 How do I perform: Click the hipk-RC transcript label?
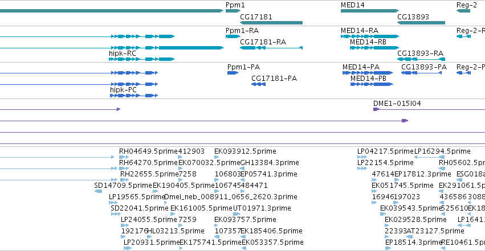click(123, 54)
